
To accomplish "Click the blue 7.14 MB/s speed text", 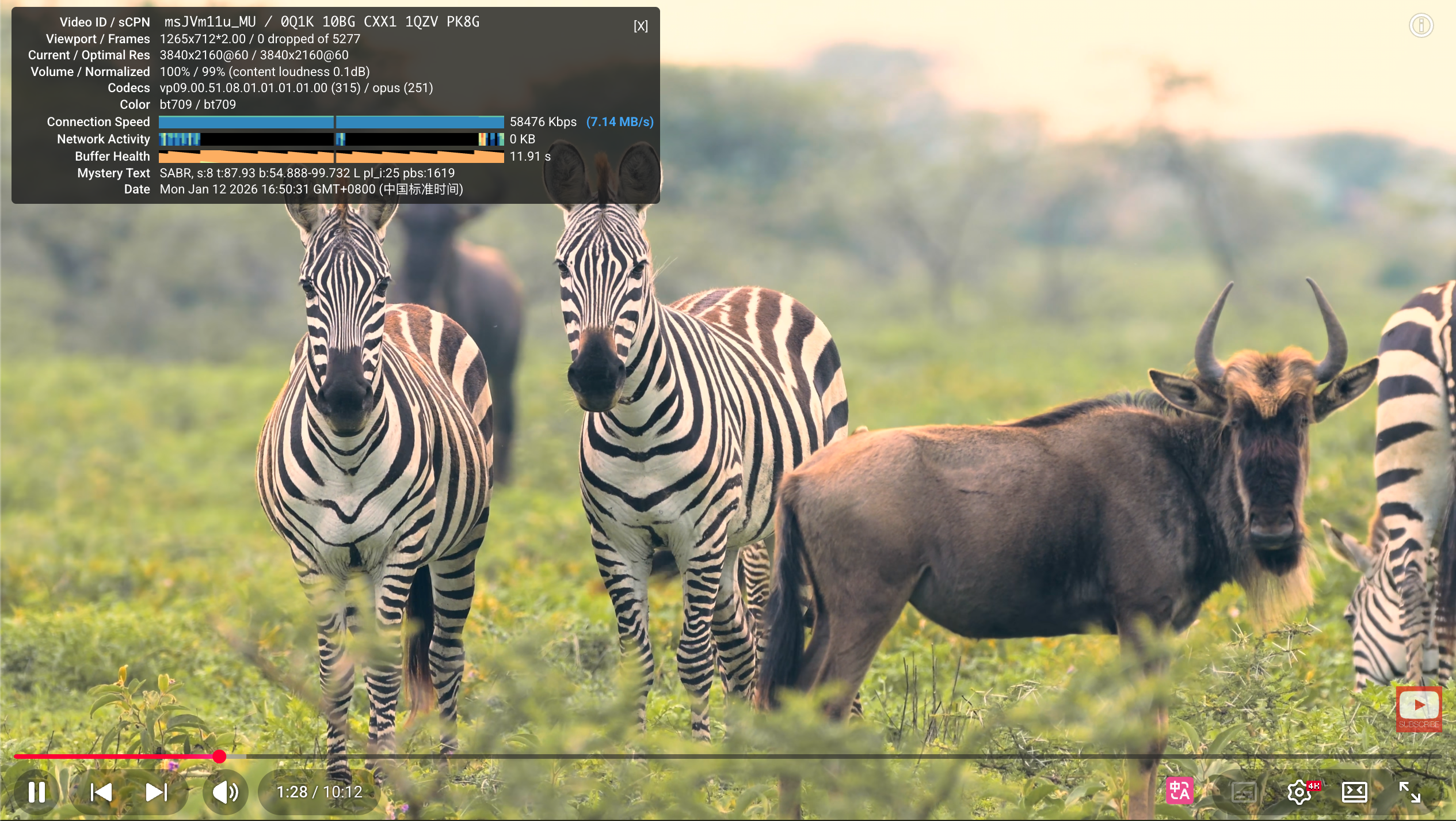I will [x=620, y=122].
